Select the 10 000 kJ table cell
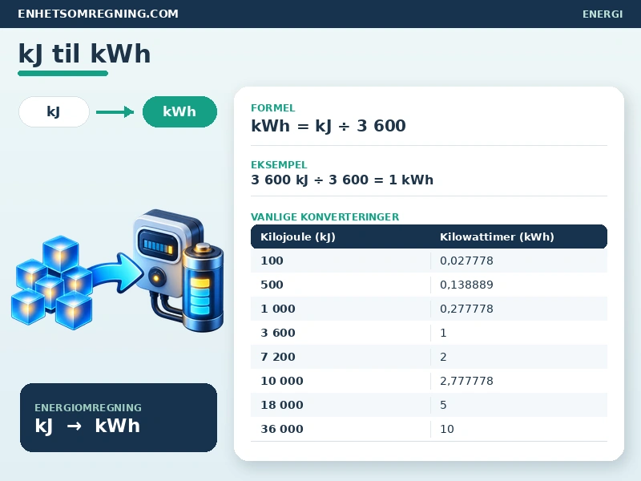The height and width of the screenshot is (481, 641). tap(341, 381)
